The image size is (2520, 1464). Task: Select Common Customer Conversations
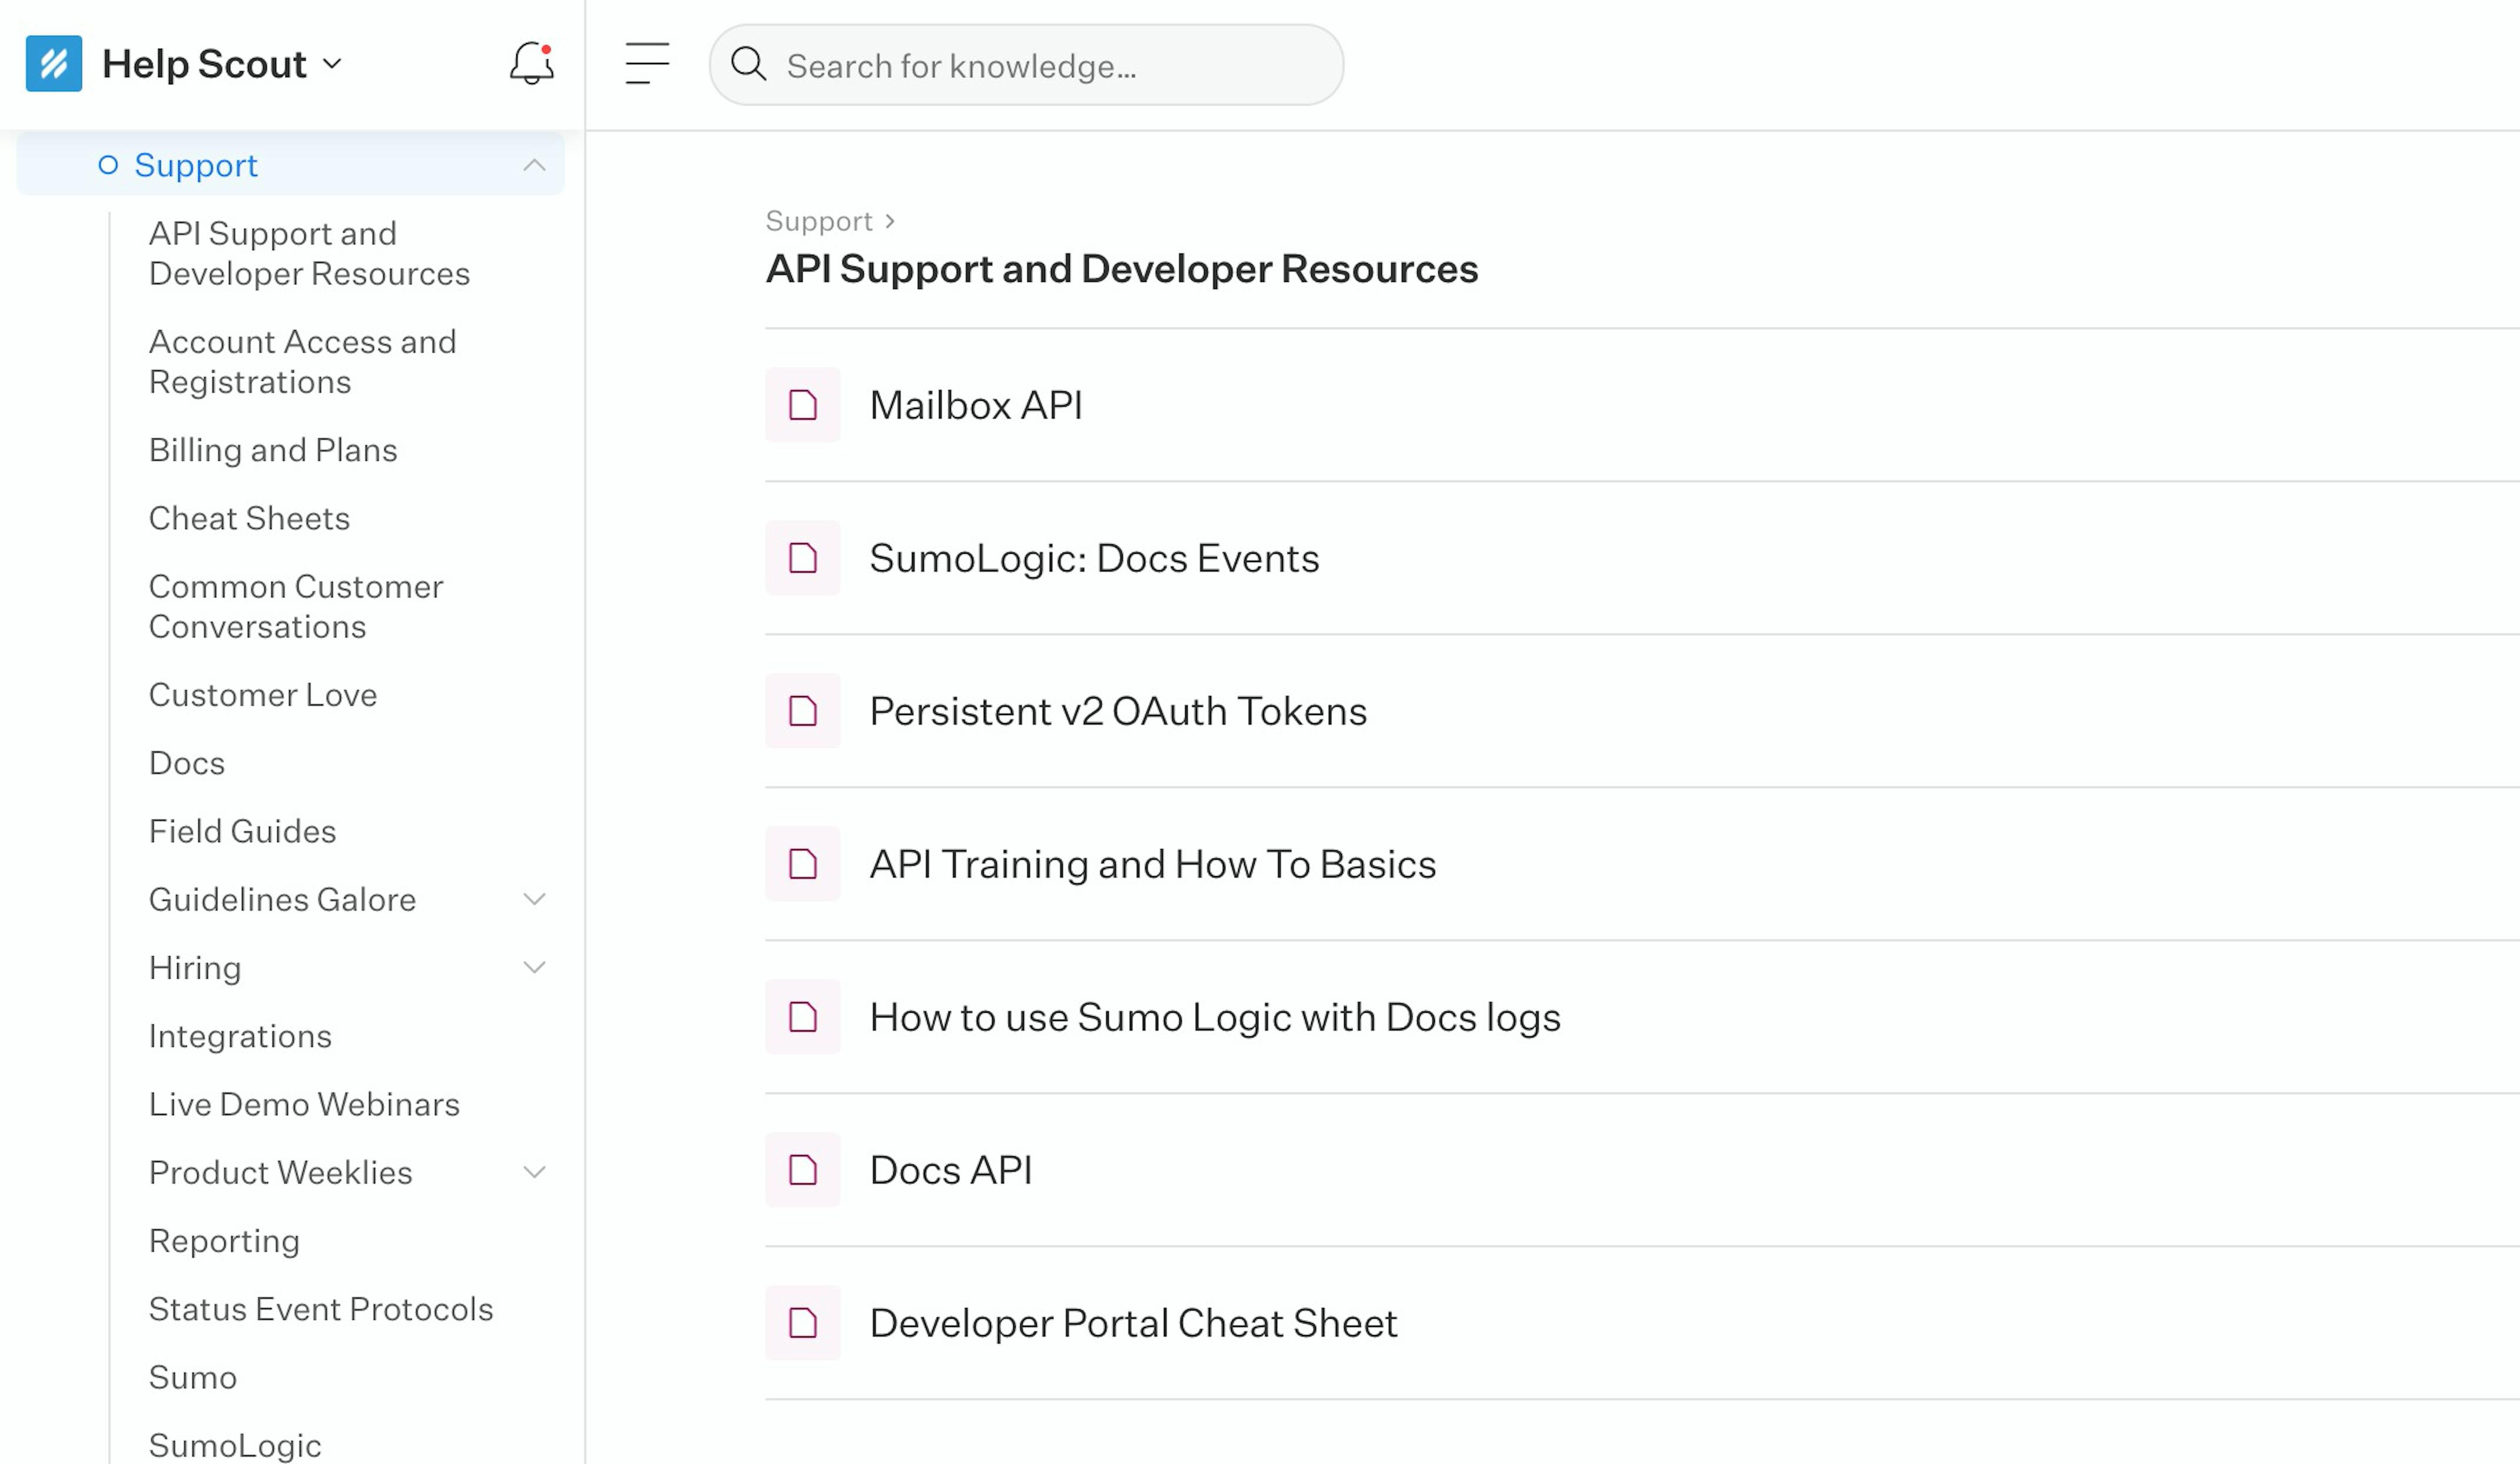(x=296, y=607)
